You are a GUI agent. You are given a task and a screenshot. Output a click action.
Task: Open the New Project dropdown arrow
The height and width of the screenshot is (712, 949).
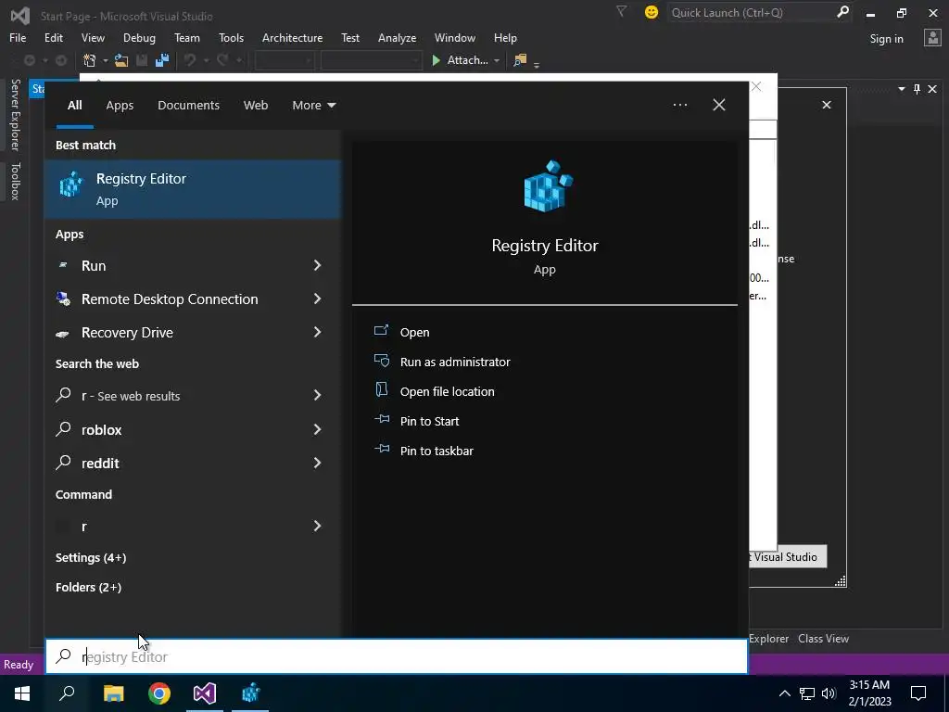(x=106, y=60)
